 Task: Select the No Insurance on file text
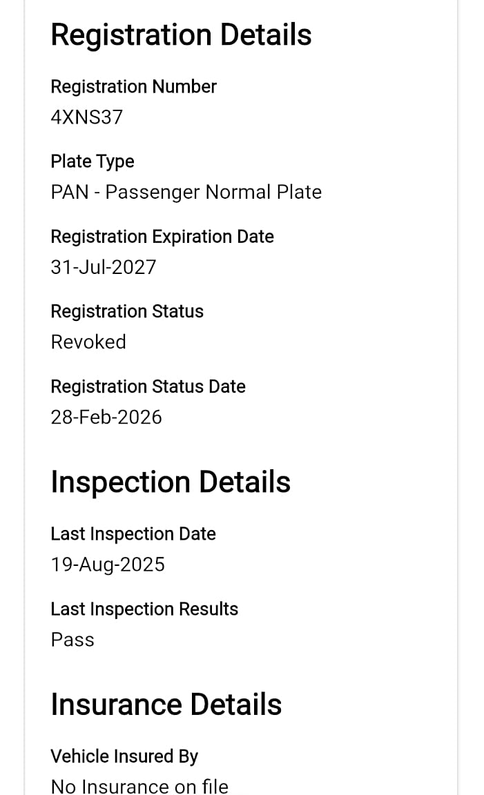139,787
